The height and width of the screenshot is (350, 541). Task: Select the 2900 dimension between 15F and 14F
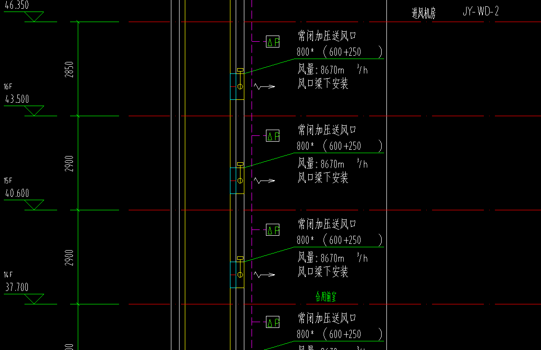pos(69,258)
